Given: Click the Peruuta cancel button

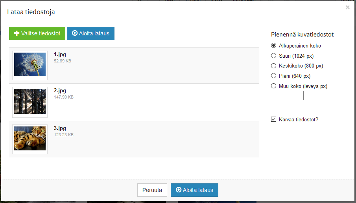Looking at the screenshot, I should (x=152, y=190).
